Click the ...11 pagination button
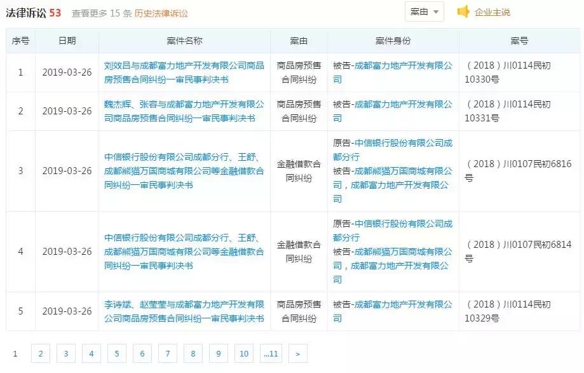The height and width of the screenshot is (373, 584). (x=271, y=353)
